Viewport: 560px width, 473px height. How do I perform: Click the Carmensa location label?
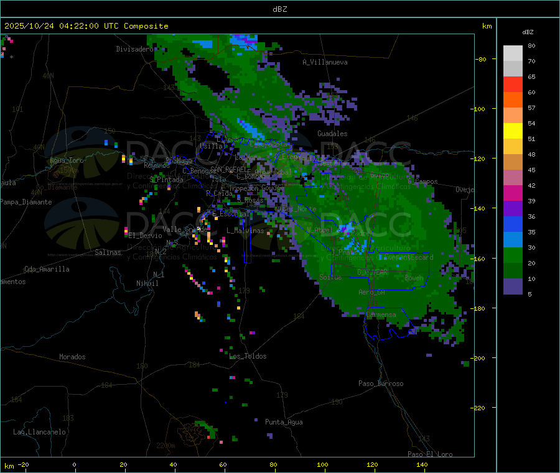(x=381, y=315)
